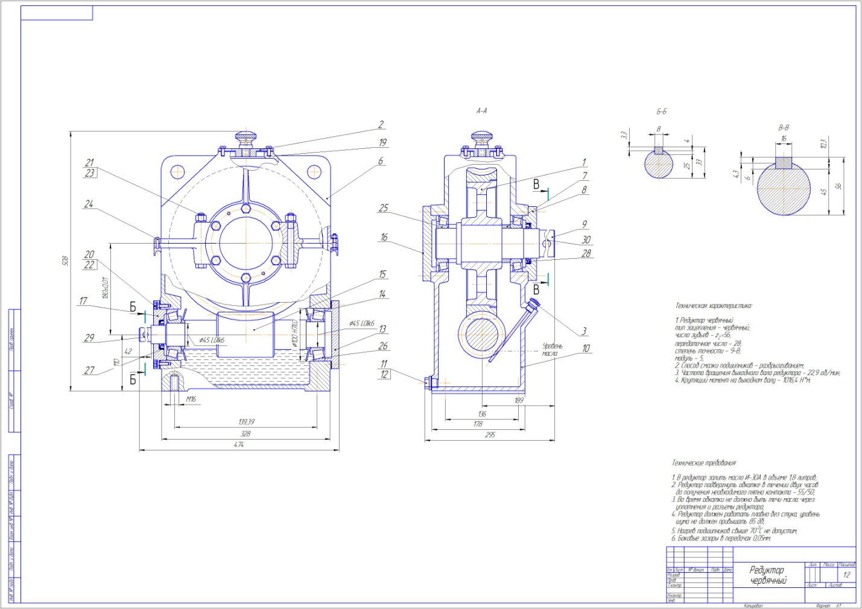Click the fit callout 'ø120 H7/l0'
This screenshot has width=862, height=609.
point(296,334)
